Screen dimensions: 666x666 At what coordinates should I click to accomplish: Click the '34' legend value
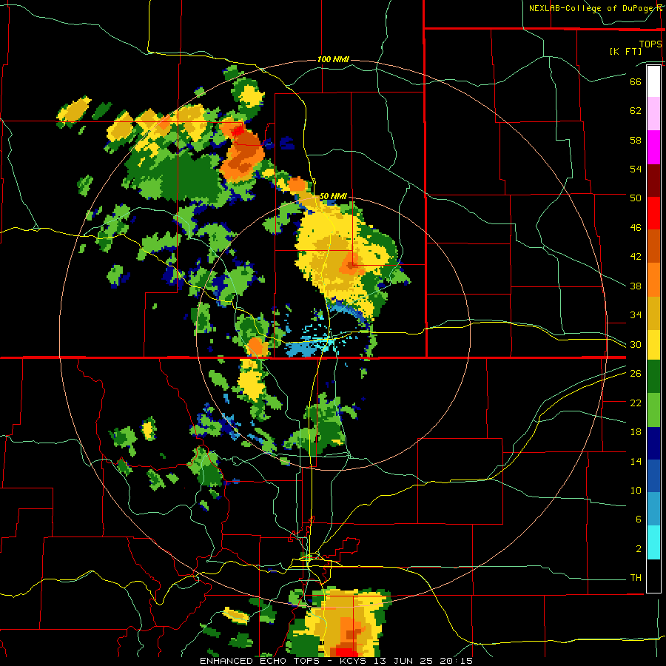coord(636,315)
